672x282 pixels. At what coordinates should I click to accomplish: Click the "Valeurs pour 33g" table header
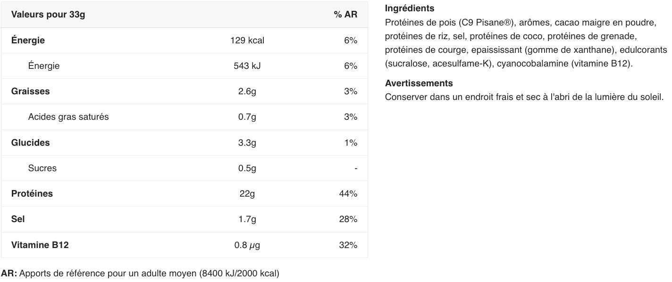point(48,15)
